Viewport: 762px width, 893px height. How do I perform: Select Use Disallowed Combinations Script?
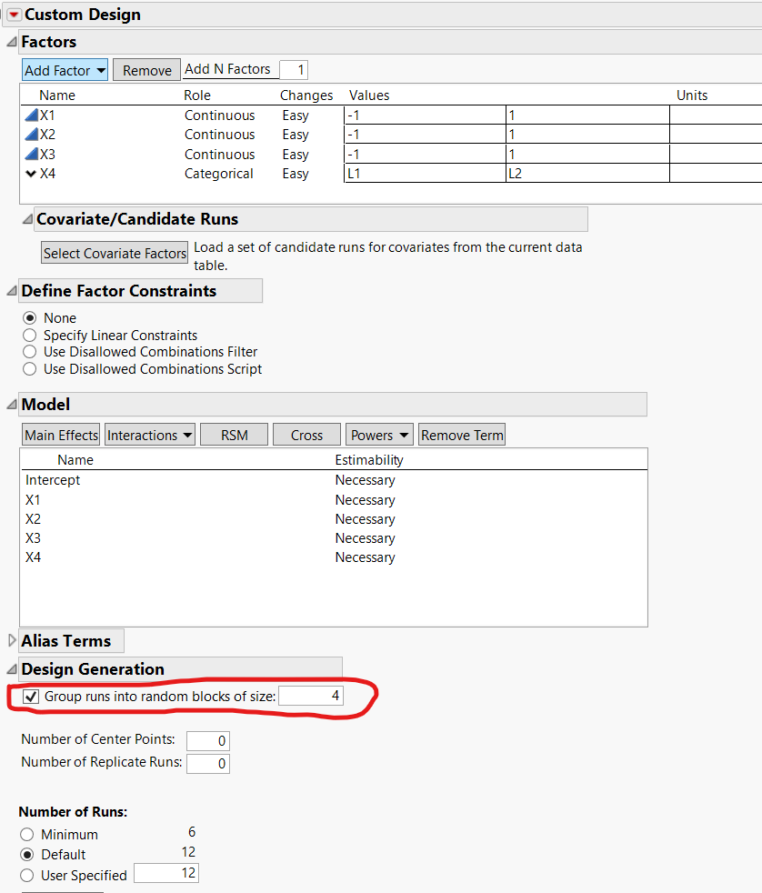pyautogui.click(x=30, y=369)
